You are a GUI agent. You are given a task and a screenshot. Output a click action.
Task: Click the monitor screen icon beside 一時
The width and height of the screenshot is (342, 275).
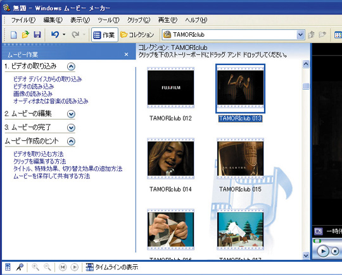coord(318,231)
